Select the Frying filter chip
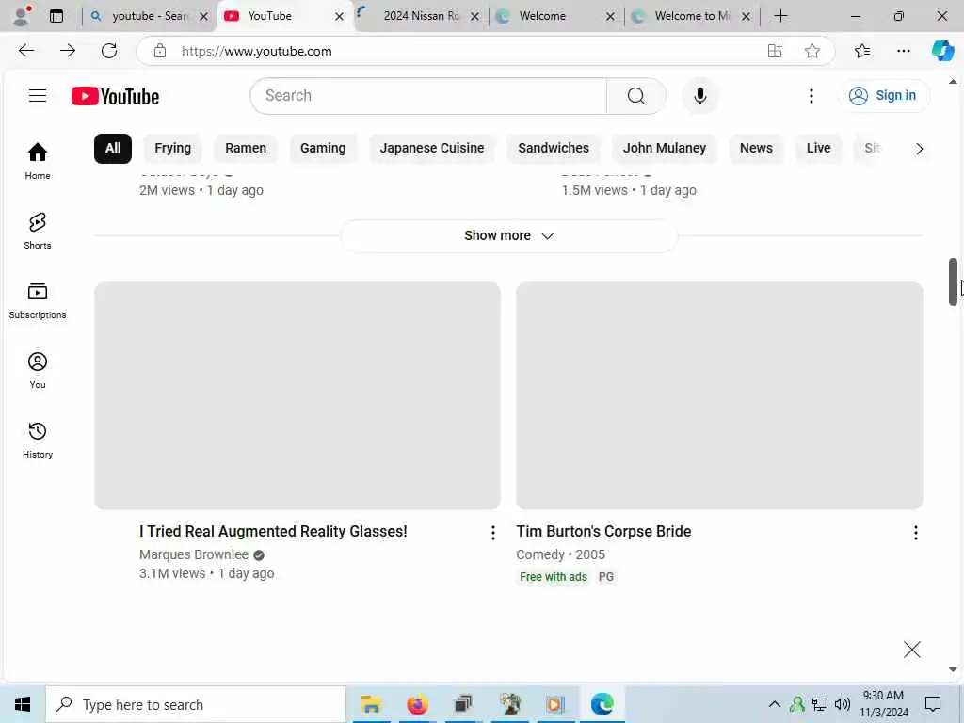 click(173, 148)
